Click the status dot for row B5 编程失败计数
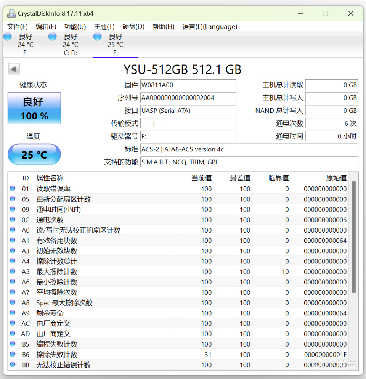Screen dimensions: 366x379 click(13, 344)
